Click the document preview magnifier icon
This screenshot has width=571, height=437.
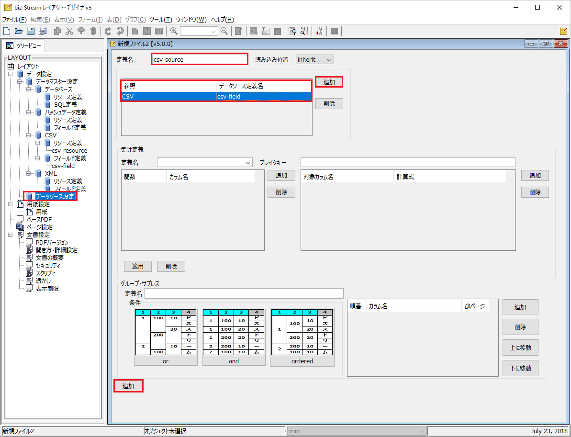(292, 31)
